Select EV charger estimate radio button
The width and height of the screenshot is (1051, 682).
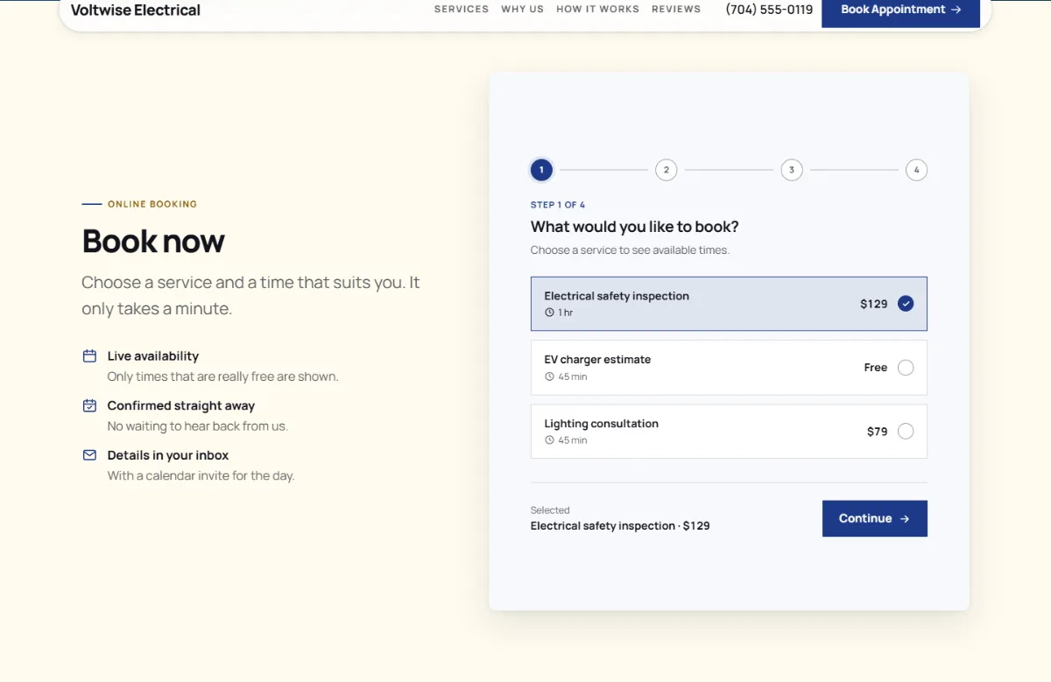point(906,368)
